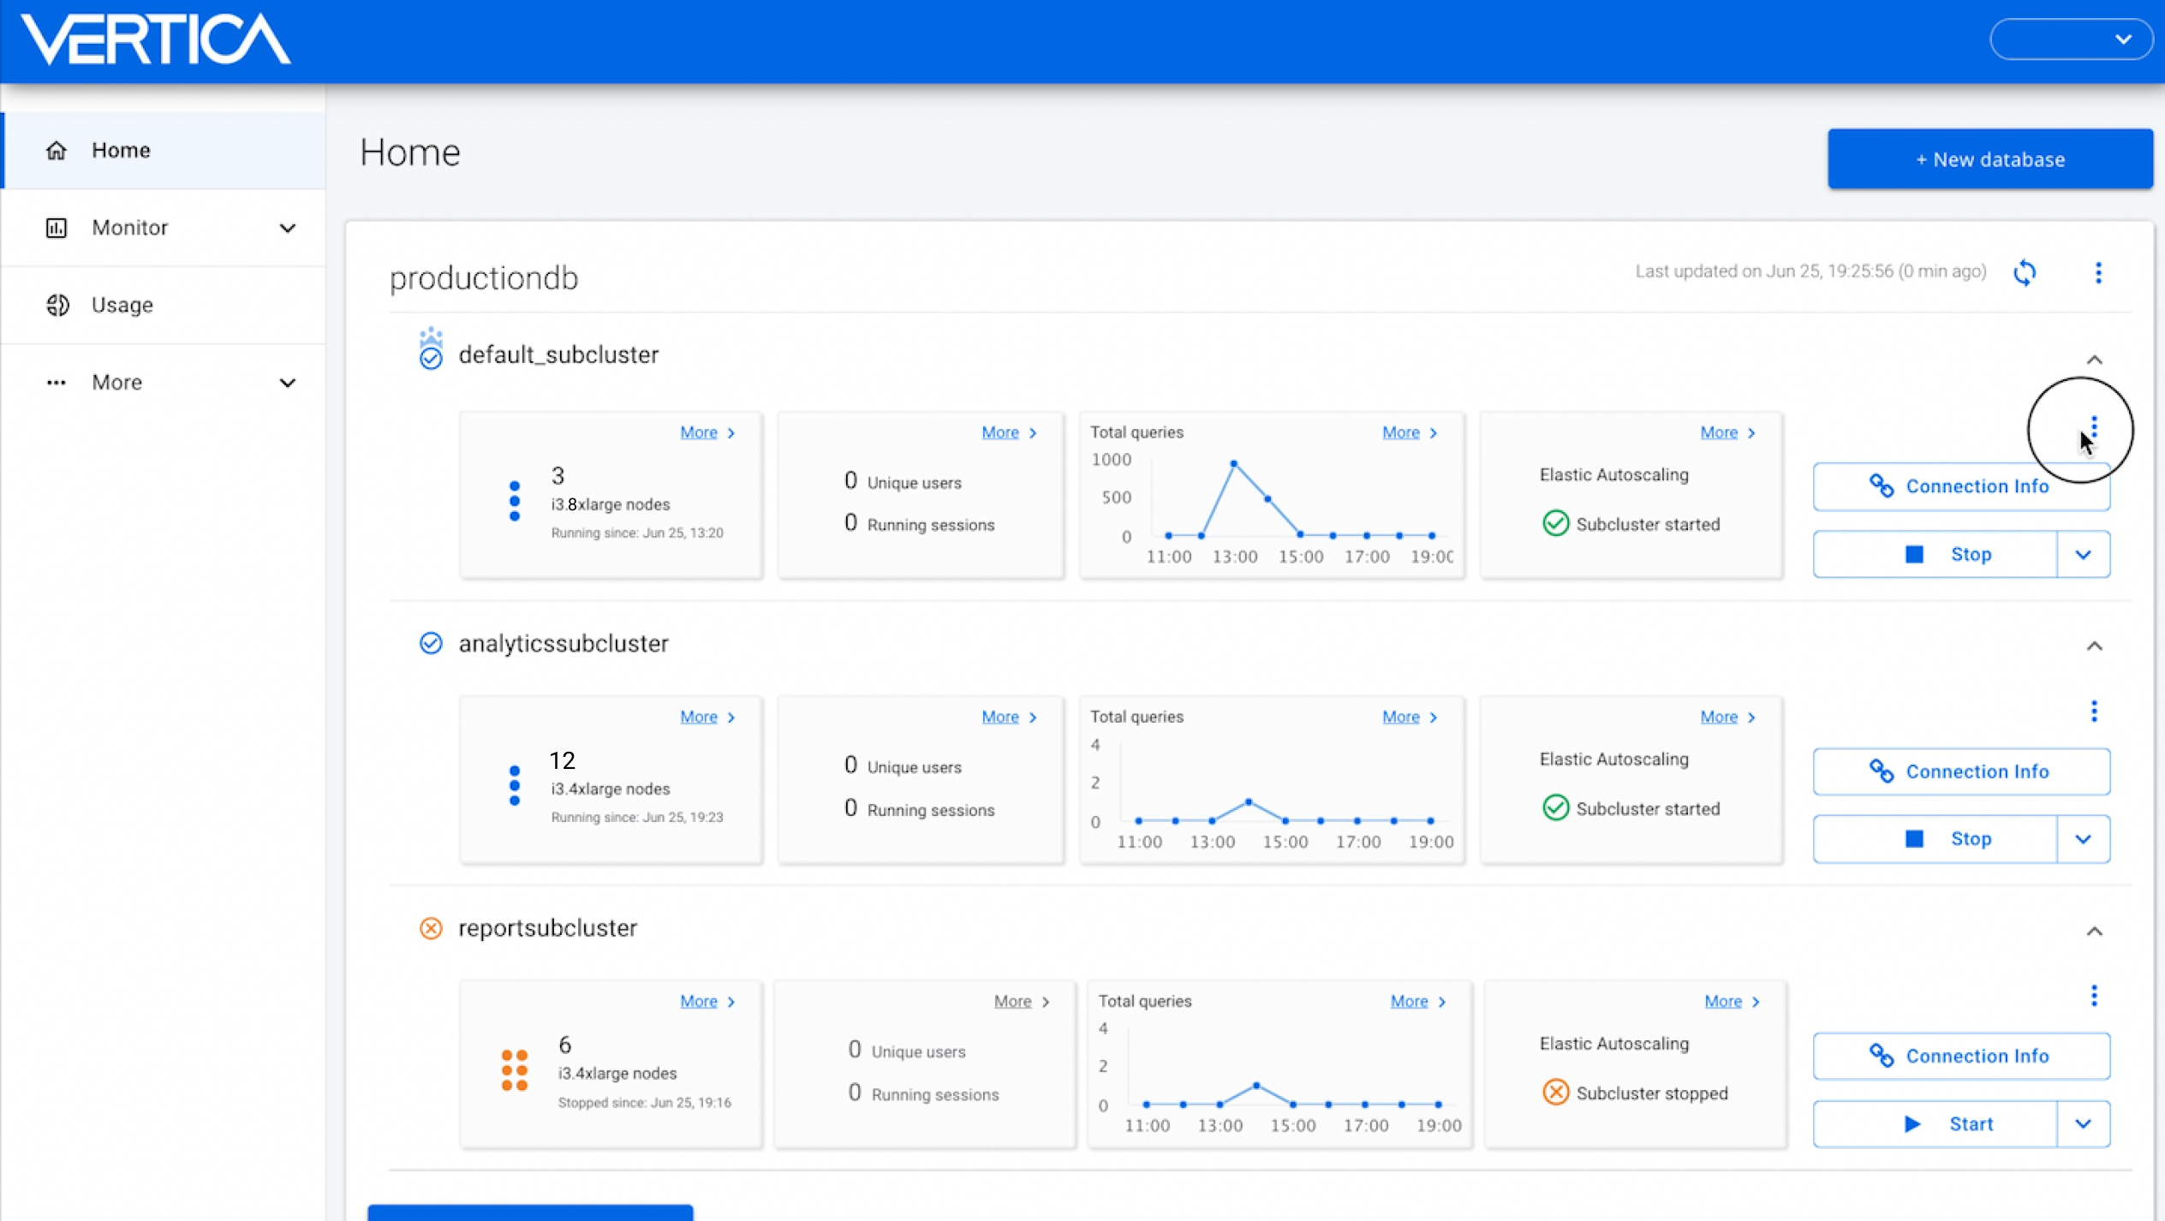Open reportsubcluster three-dot options menu

[x=2094, y=996]
